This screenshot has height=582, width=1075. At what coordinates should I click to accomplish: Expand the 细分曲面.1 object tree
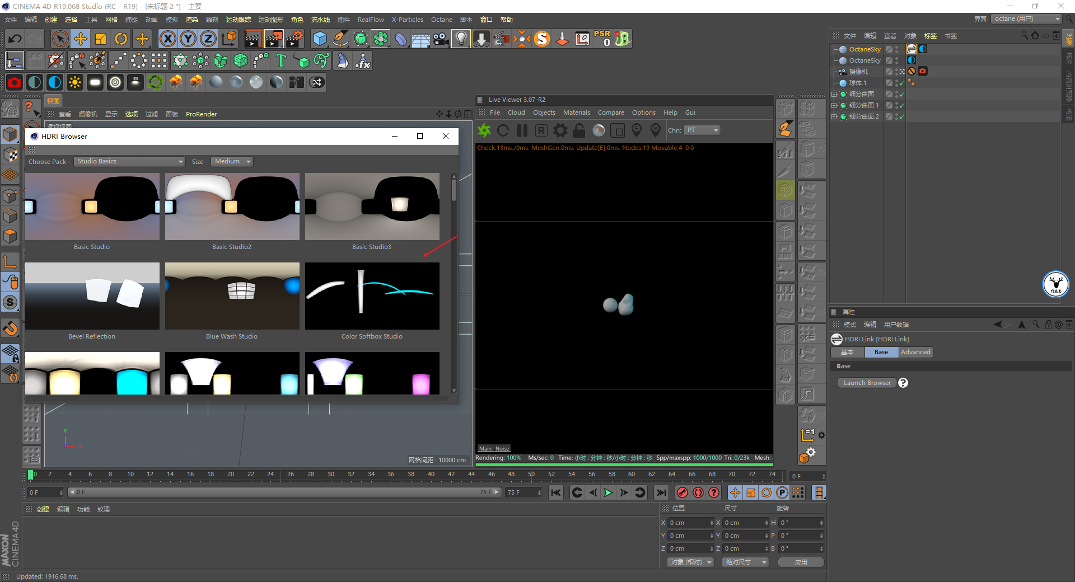[x=834, y=105]
